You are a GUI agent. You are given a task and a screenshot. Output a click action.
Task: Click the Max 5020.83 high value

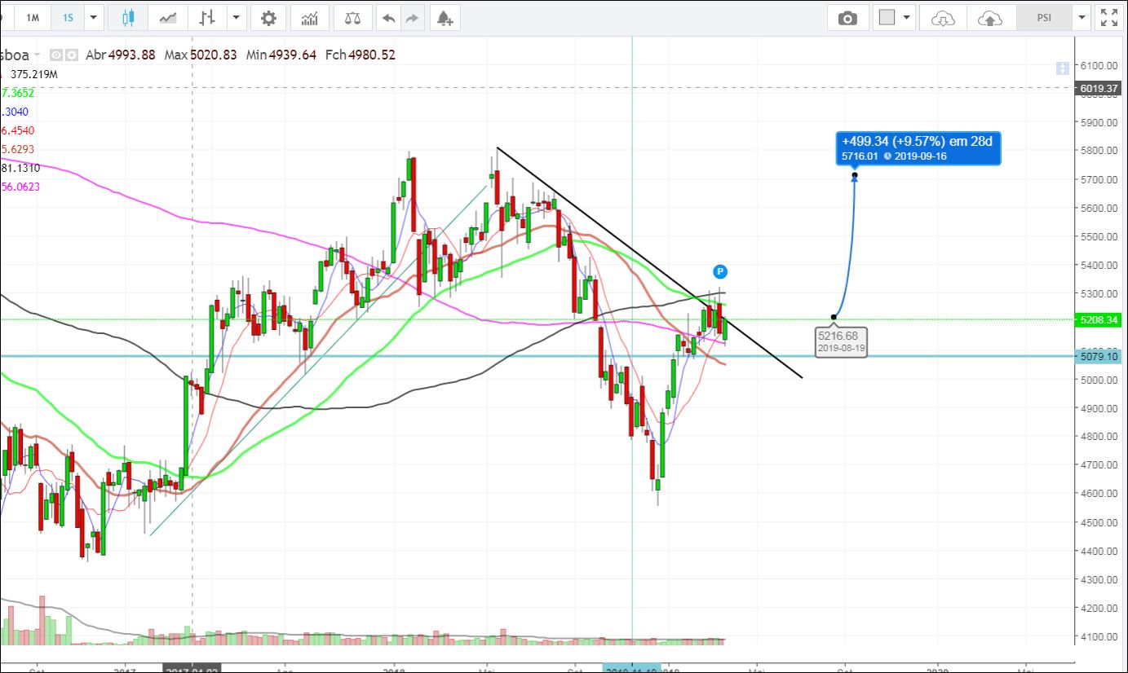point(201,55)
